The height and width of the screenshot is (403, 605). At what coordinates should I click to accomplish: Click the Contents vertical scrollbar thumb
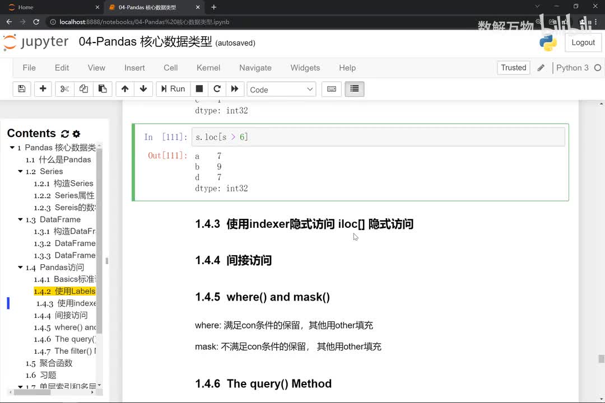pyautogui.click(x=99, y=241)
